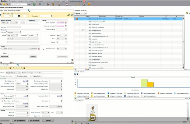Click Stock instantáneo box icon
190x124 pixels.
point(10,68)
